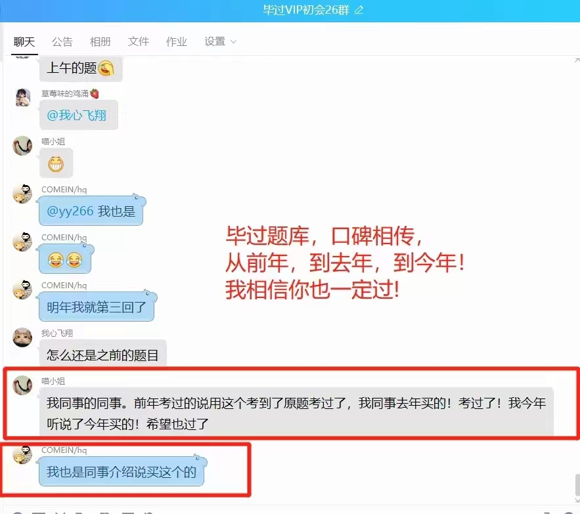
Task: Click the edit pencil icon beside group name
Action: coord(359,10)
